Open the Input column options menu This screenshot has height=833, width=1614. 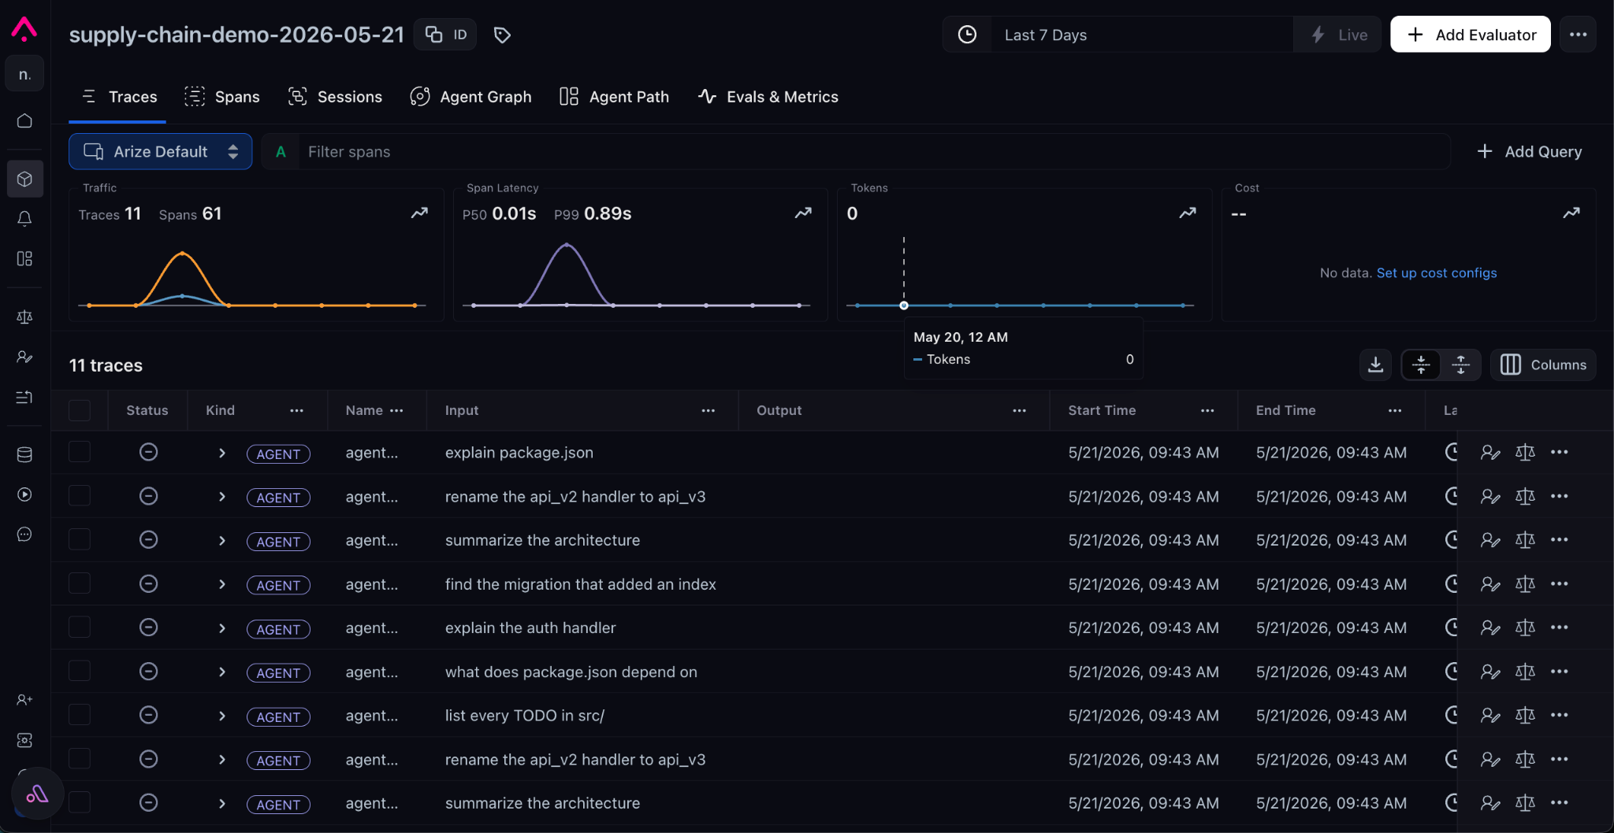[708, 410]
